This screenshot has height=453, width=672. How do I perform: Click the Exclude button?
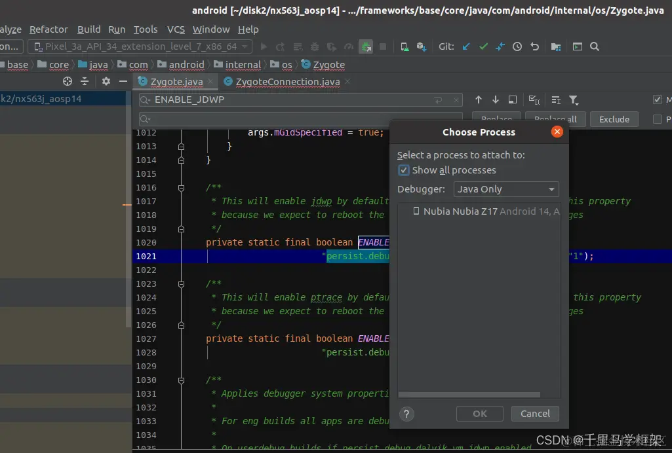[x=614, y=119]
